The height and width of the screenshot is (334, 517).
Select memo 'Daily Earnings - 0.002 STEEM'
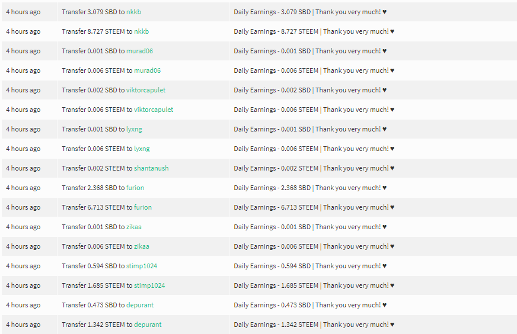[x=276, y=168]
